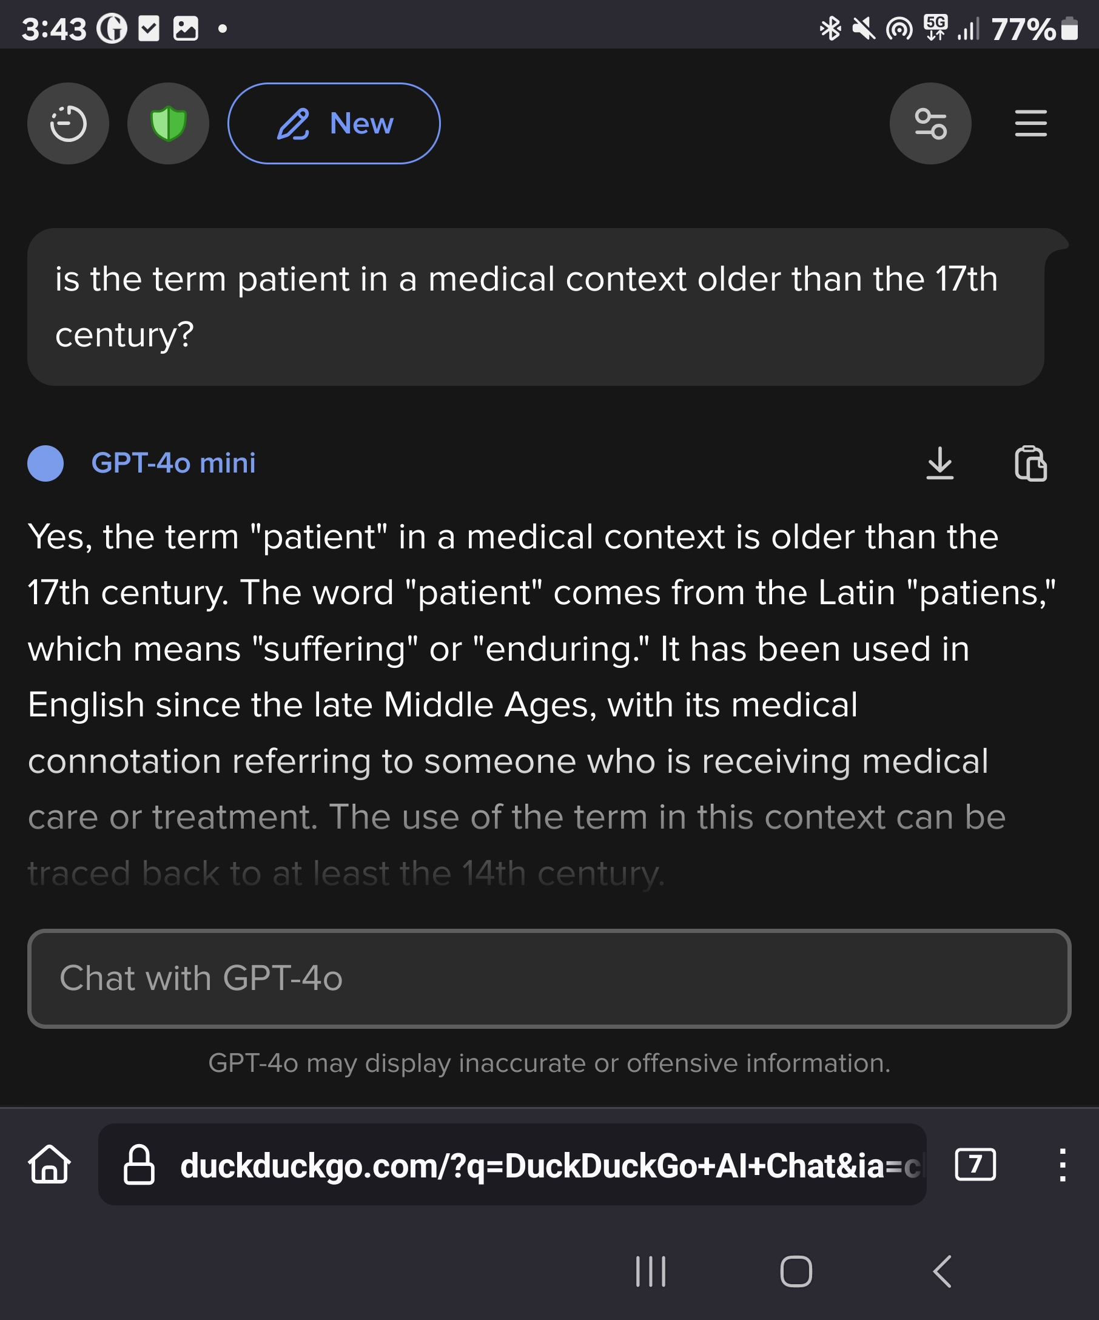1099x1320 pixels.
Task: Open the browser three-dot overflow menu
Action: [x=1062, y=1165]
